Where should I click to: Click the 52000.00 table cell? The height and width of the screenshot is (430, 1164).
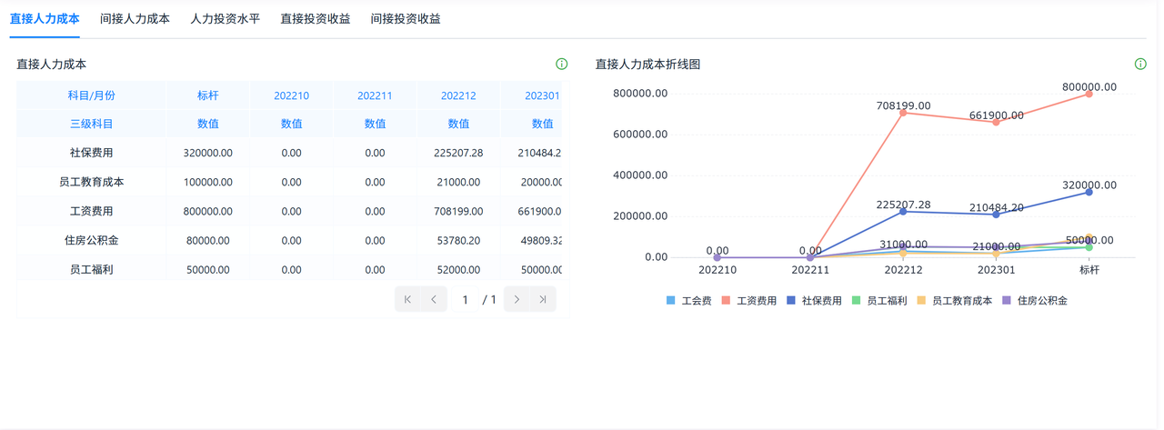click(458, 270)
